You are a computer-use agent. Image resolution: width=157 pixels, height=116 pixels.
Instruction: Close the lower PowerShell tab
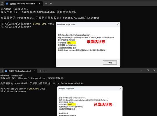(x=34, y=71)
